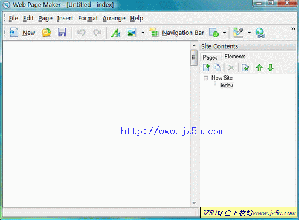This screenshot has width=299, height=220.
Task: Click the Site Contents panel header
Action: point(248,46)
